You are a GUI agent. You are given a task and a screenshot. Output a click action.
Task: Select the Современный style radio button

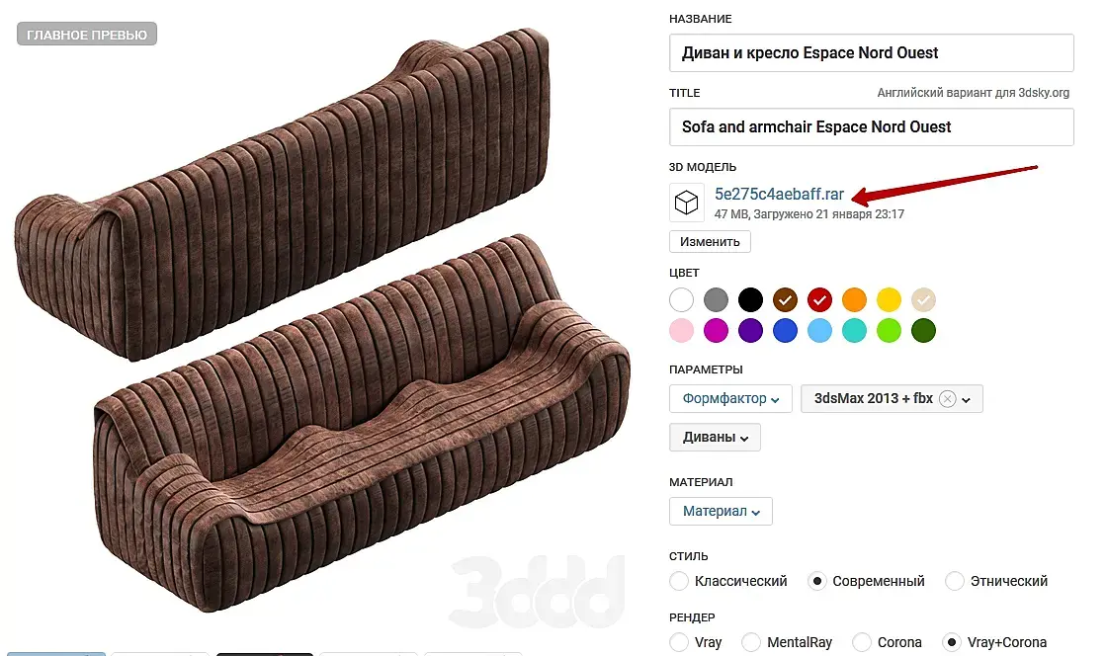(x=816, y=581)
